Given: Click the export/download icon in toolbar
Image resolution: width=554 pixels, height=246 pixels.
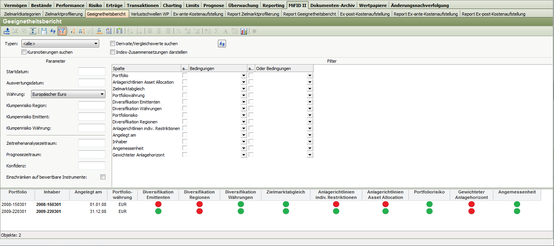Looking at the screenshot, I should pyautogui.click(x=7, y=32).
